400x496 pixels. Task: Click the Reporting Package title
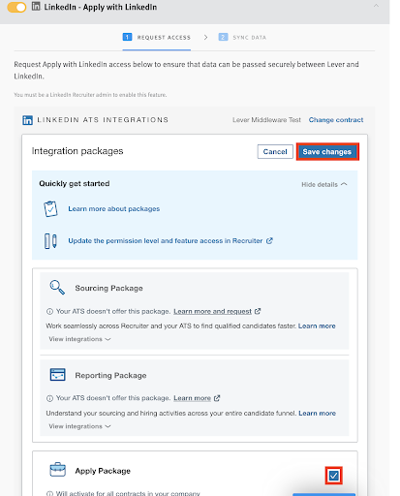click(110, 375)
